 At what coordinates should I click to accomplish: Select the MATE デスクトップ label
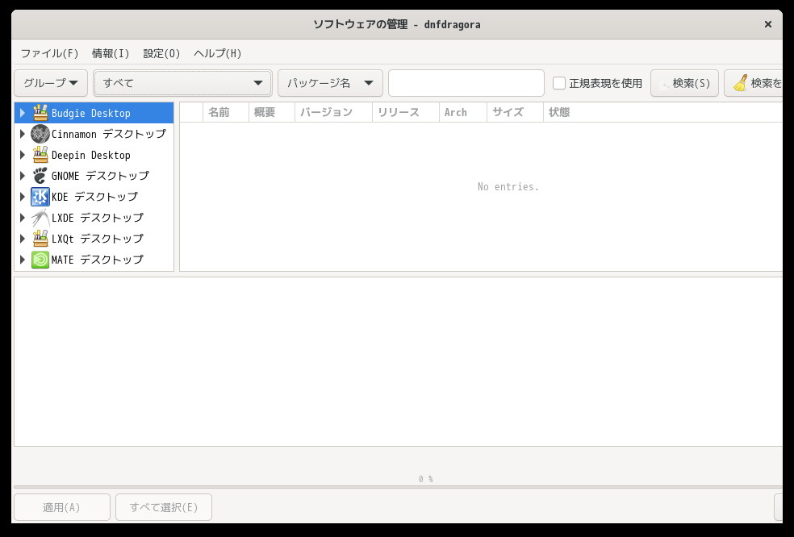98,260
